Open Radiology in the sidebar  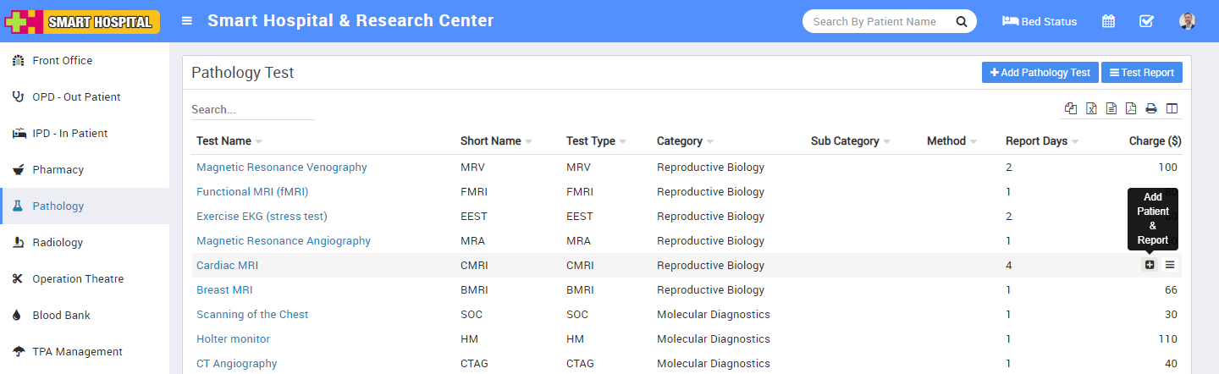point(58,243)
